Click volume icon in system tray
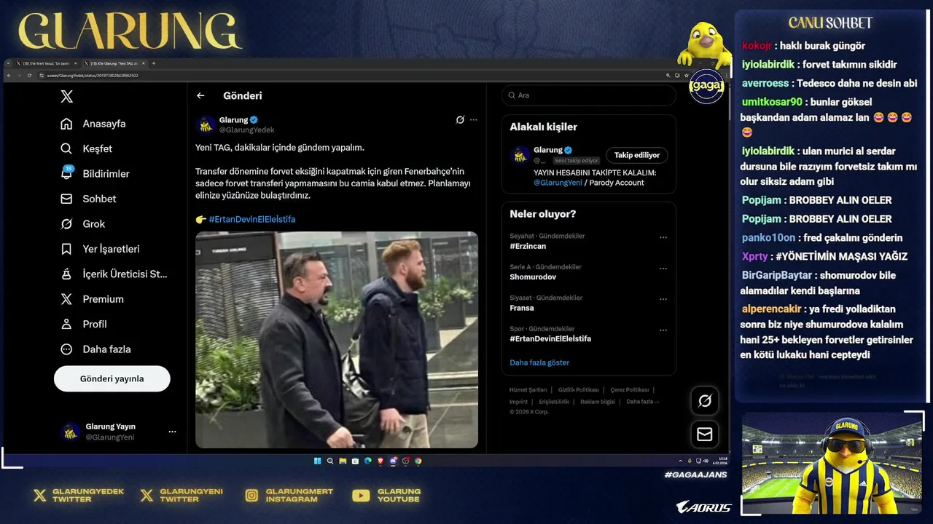Image resolution: width=933 pixels, height=524 pixels. pos(706,461)
